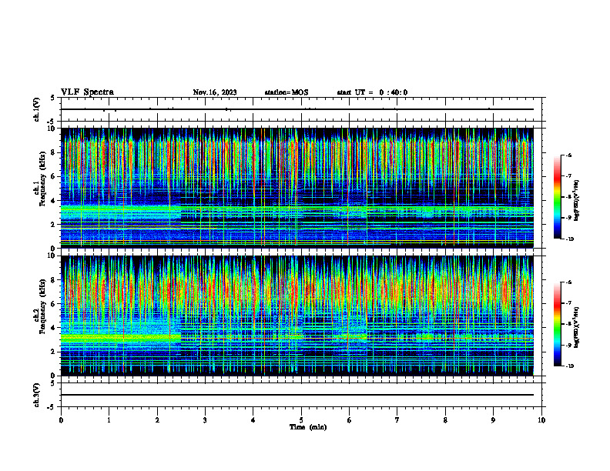Click the "-6" label on the ch.2 color scale
Image resolution: width=610 pixels, height=471 pixels.
[x=568, y=282]
